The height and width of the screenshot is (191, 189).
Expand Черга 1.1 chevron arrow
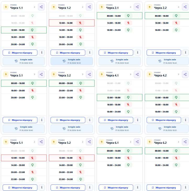(x=35, y=7)
